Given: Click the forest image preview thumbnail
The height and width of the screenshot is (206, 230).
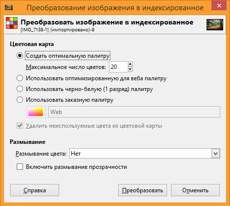Looking at the screenshot, I should 215,24.
